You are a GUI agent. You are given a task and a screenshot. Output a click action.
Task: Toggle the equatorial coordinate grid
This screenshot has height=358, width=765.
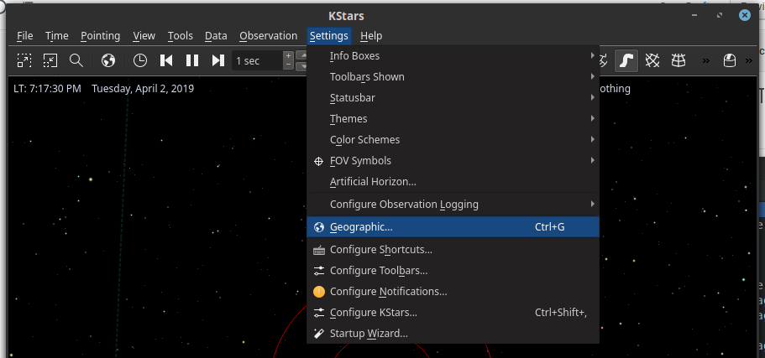pos(652,60)
